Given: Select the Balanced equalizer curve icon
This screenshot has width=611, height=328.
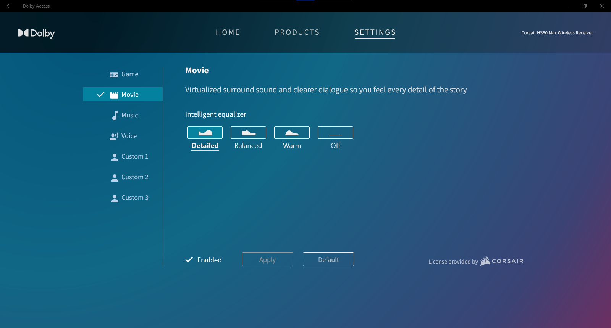Looking at the screenshot, I should coord(248,132).
